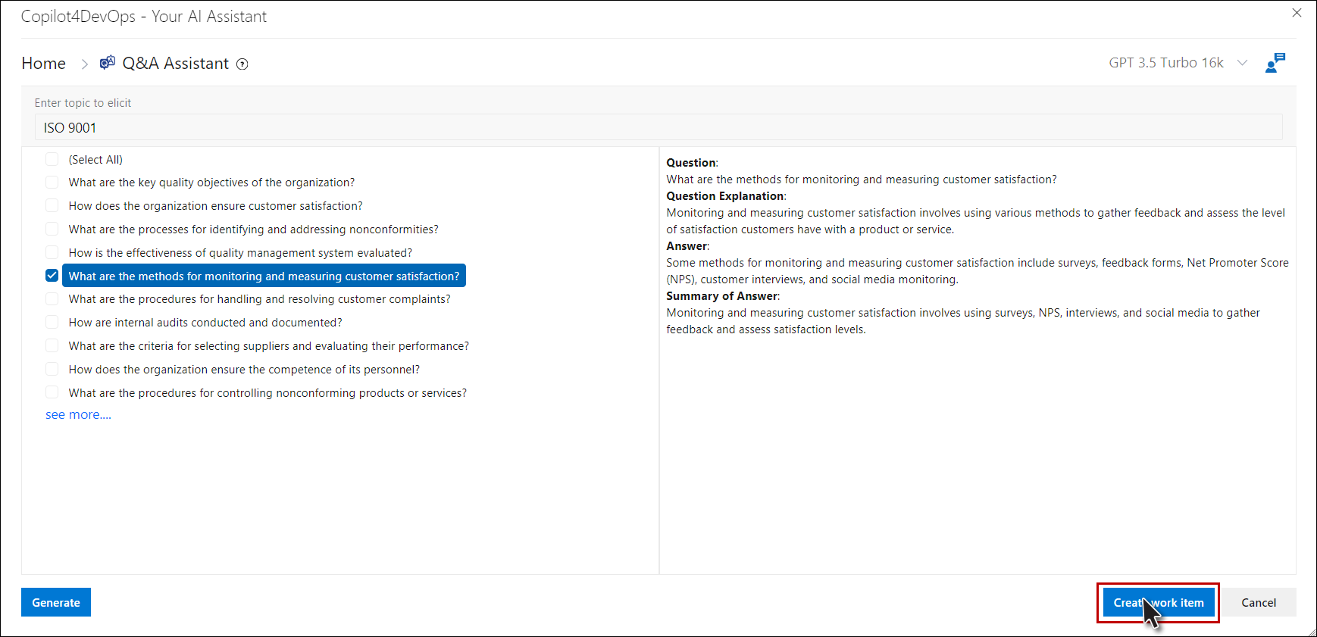This screenshot has width=1317, height=637.
Task: Click the 'Answer' heading in the details pane
Action: pyautogui.click(x=687, y=246)
